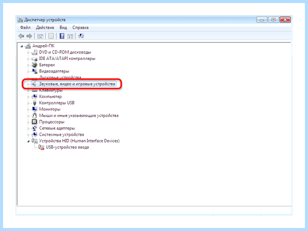Expand the Системные устройства node
308x231 pixels.
28,135
